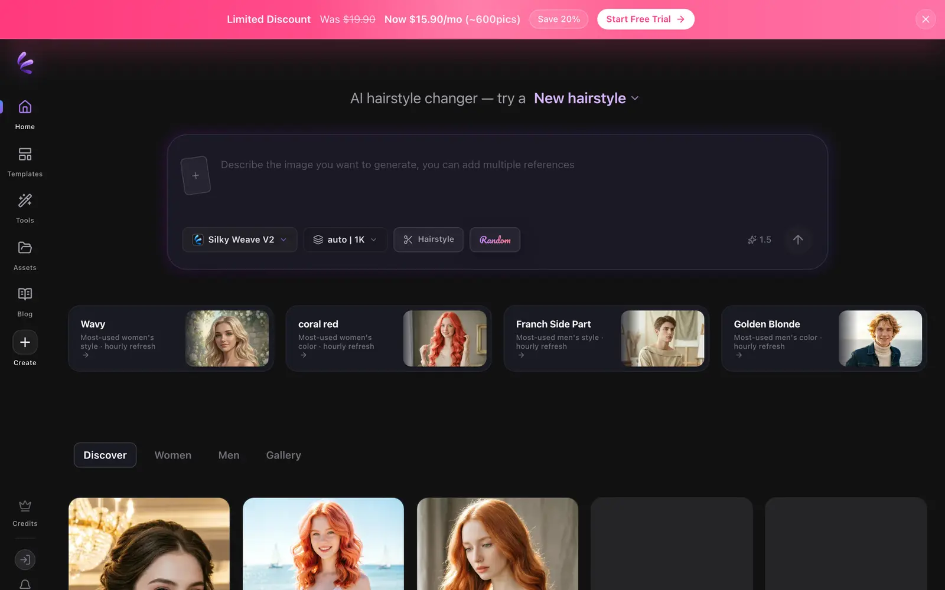
Task: Toggle the Hairstyle scissors mode button
Action: (428, 240)
